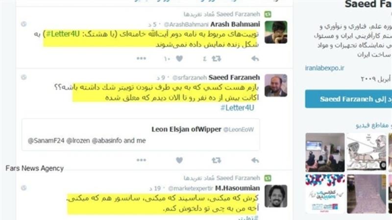Screen dimensions: 392x220
Task: Like Saeed Farzaneh's tweet
Action: tap(179, 160)
